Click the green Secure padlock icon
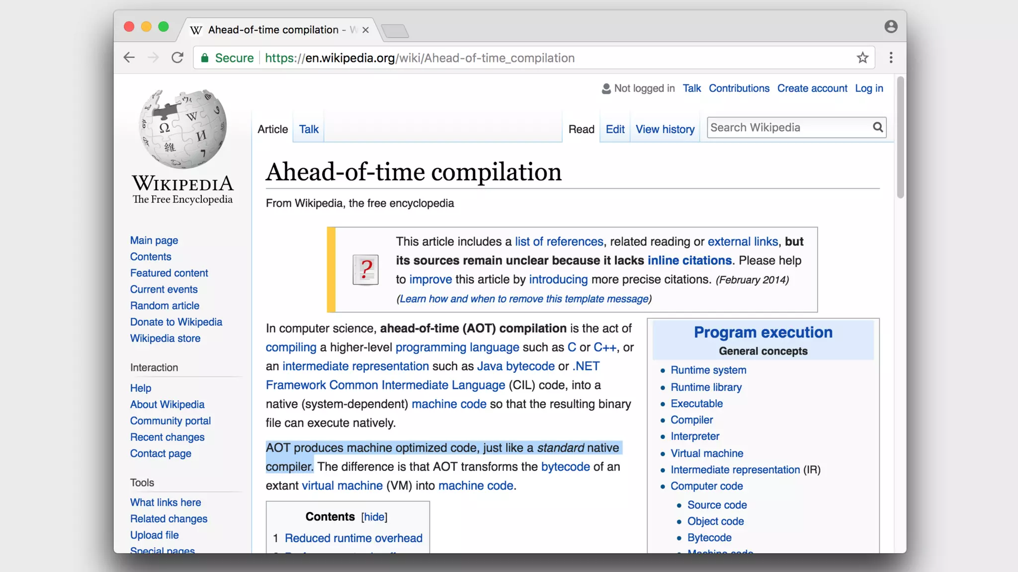The width and height of the screenshot is (1018, 572). tap(204, 58)
